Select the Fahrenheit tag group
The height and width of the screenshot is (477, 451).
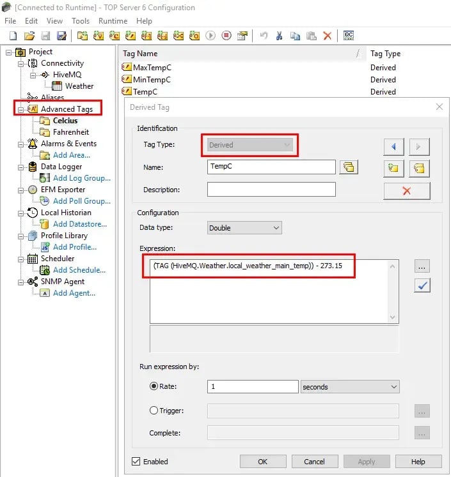point(71,132)
